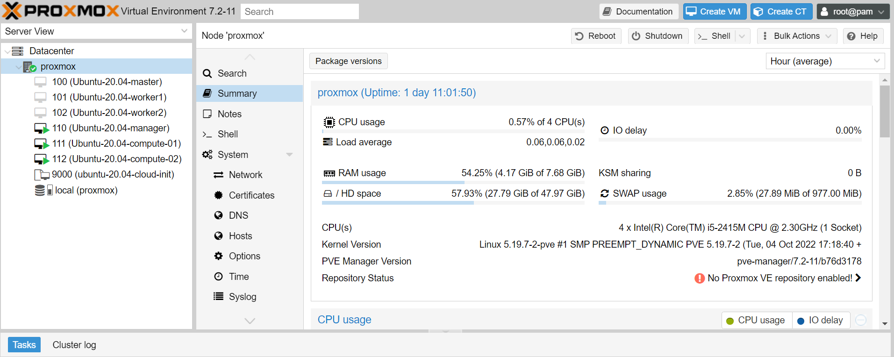
Task: Click the proxmox node status icon
Action: pyautogui.click(x=30, y=67)
